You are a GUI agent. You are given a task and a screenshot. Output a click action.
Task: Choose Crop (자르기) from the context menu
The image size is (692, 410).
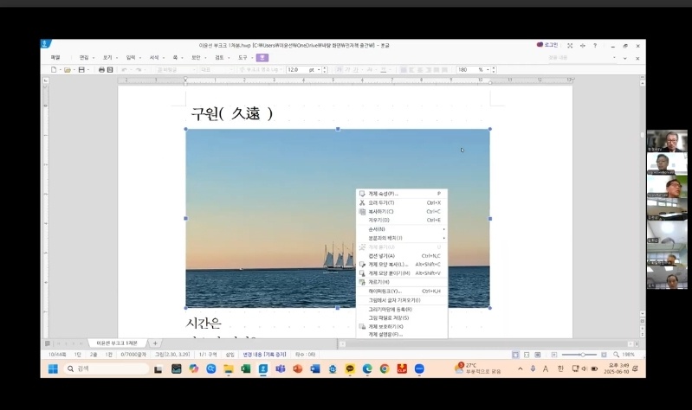(x=379, y=282)
